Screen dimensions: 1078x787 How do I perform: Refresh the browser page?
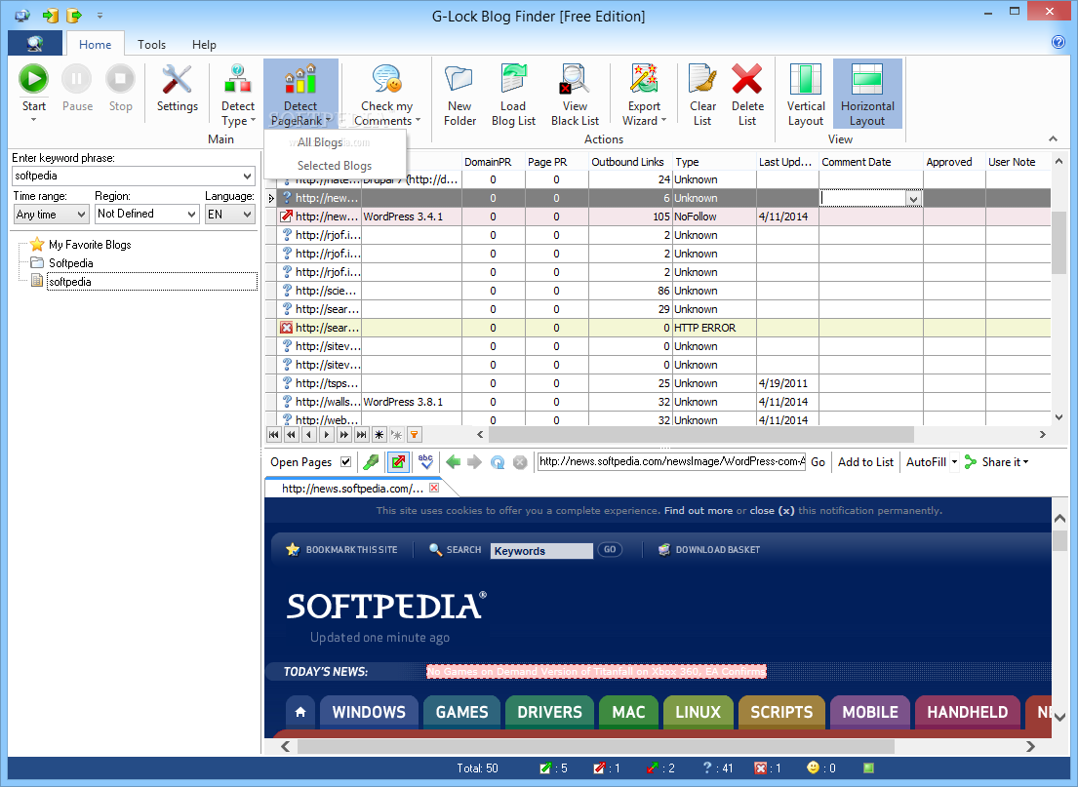498,462
